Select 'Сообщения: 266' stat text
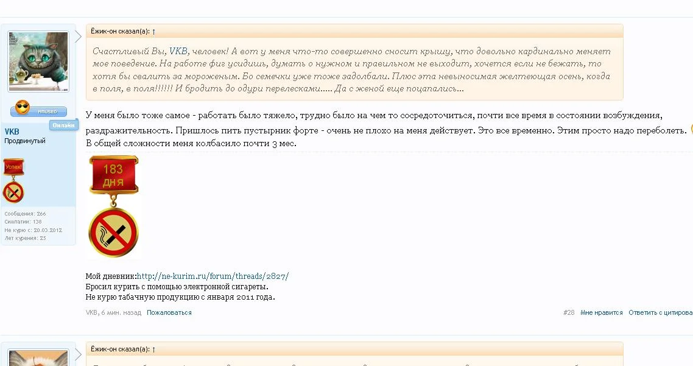Screen dimensions: 693x366 (x=25, y=214)
